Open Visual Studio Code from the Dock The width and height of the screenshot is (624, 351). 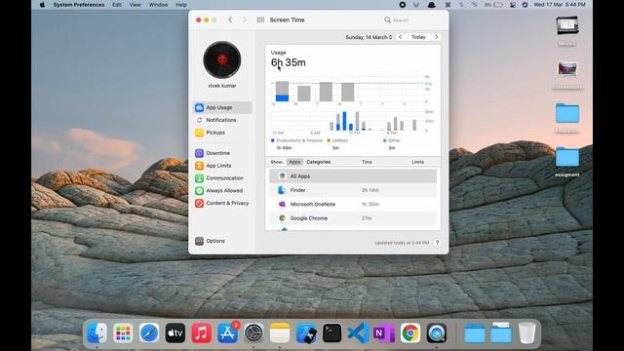tap(358, 332)
